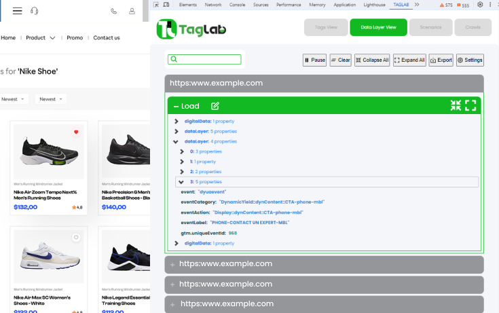
Task: Click gtm.uniqueEventId value 968
Action: (x=233, y=233)
